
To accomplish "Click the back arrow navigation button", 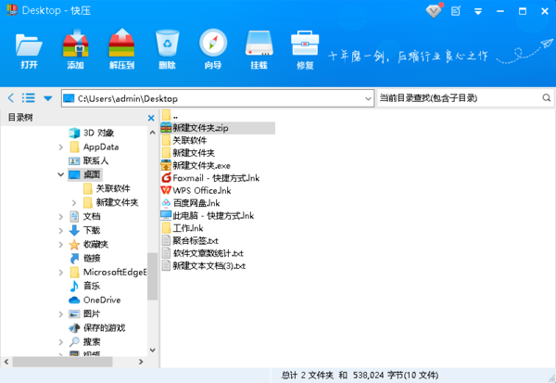I will [x=11, y=98].
